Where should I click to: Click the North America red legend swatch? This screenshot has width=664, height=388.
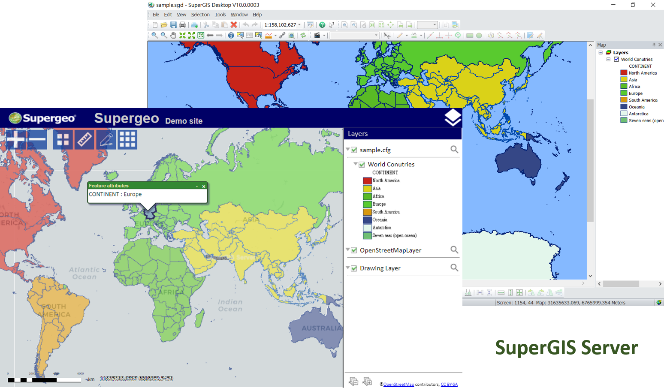click(367, 180)
